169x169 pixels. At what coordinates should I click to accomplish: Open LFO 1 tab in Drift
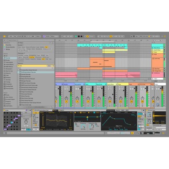point(126,113)
